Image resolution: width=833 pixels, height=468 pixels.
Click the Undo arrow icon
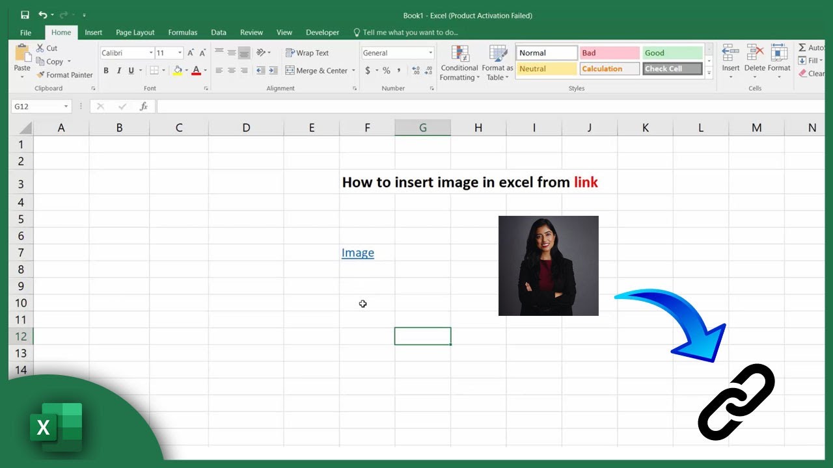click(43, 15)
